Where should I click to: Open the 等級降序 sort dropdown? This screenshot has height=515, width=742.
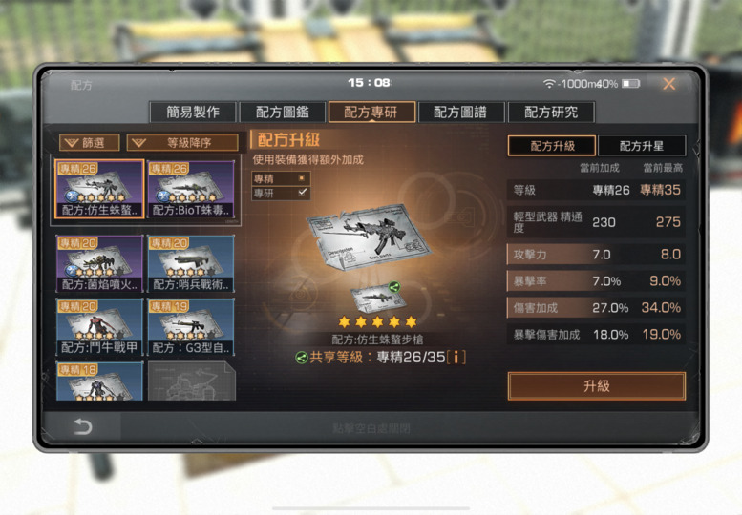pyautogui.click(x=182, y=143)
